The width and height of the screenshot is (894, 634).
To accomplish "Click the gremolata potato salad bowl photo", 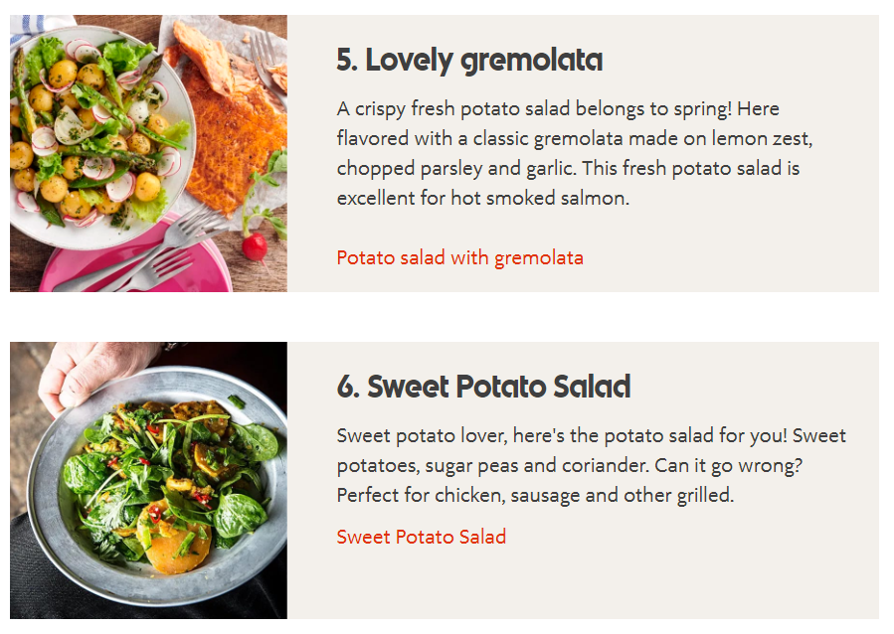I will [148, 153].
